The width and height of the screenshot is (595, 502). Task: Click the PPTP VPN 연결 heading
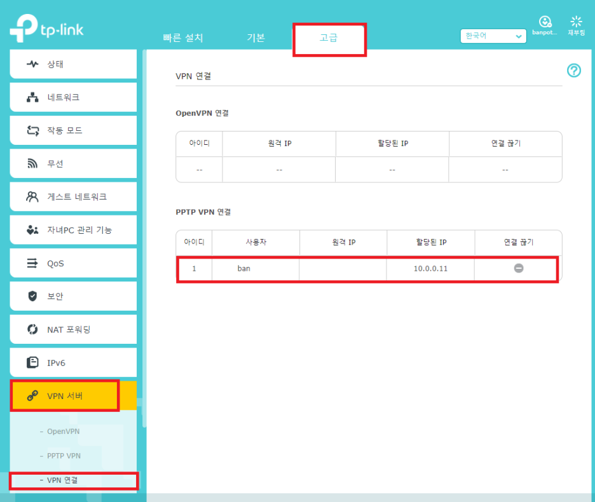(x=203, y=212)
